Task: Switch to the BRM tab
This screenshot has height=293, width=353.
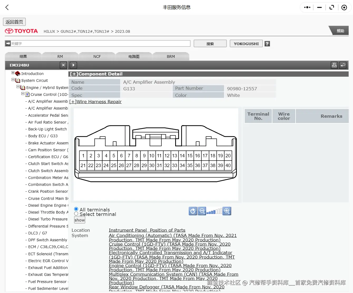Action: tap(170, 56)
